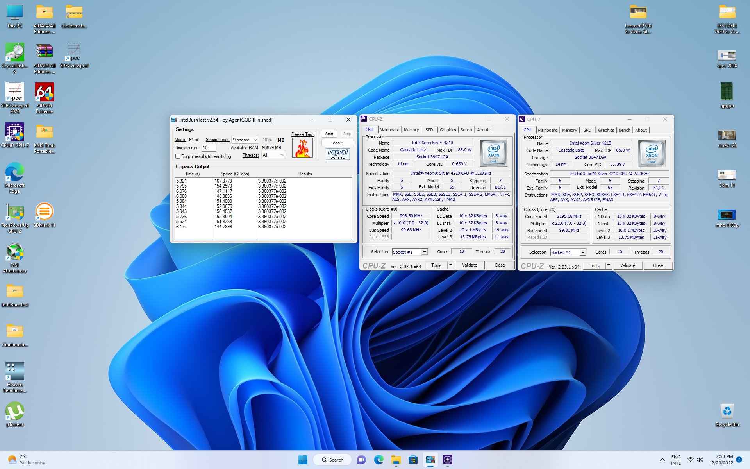The width and height of the screenshot is (750, 469).
Task: Select the 167.9779 GFlops result row
Action: (263, 181)
